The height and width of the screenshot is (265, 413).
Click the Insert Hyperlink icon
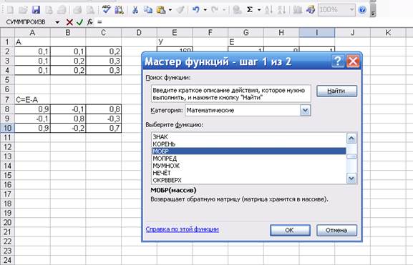click(237, 10)
